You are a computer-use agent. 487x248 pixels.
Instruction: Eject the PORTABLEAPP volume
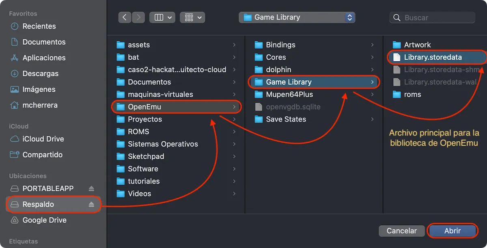(92, 188)
